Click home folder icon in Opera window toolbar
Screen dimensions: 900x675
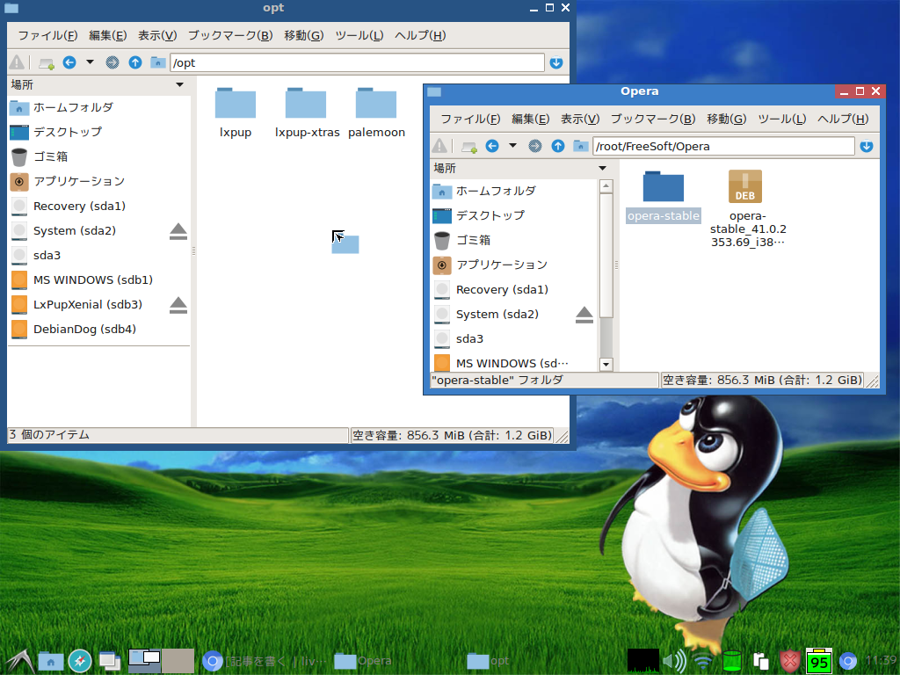[581, 146]
